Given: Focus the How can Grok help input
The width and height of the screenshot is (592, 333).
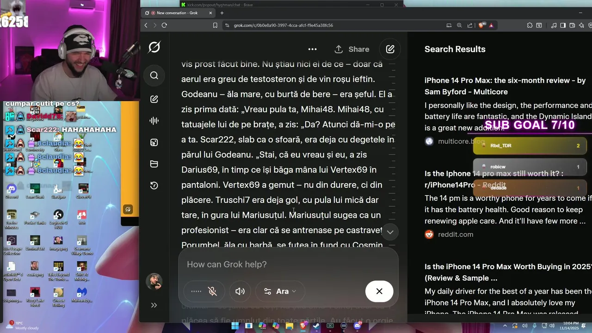Looking at the screenshot, I should tap(288, 264).
